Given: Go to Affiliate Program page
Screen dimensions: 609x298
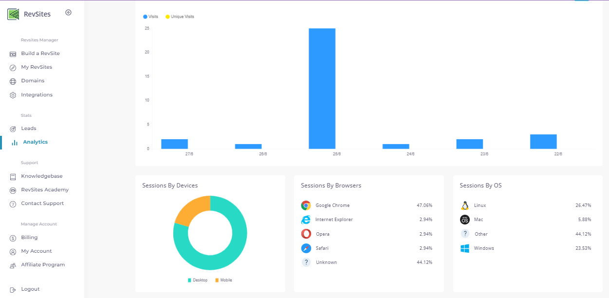Looking at the screenshot, I should pyautogui.click(x=43, y=265).
